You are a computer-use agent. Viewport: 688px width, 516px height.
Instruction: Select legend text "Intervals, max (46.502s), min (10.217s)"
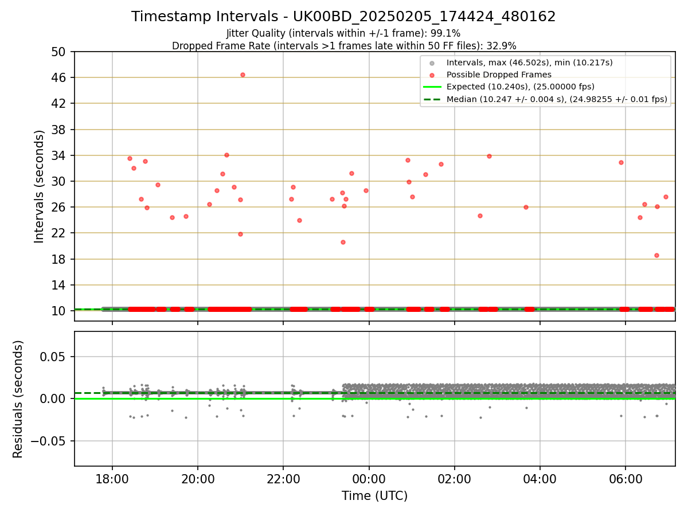(530, 62)
